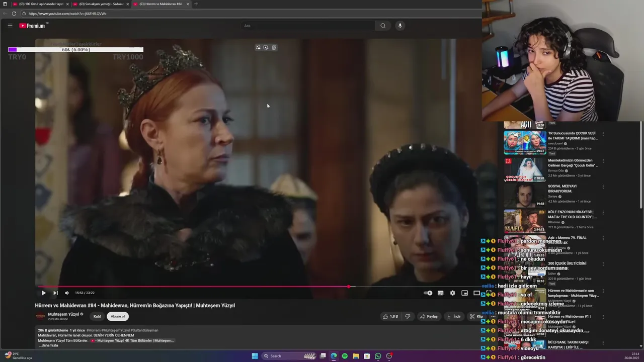Click the 'Ara' search input field
The image size is (644, 362).
[308, 26]
